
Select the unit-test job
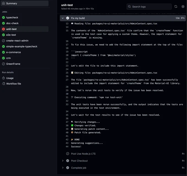(24, 29)
